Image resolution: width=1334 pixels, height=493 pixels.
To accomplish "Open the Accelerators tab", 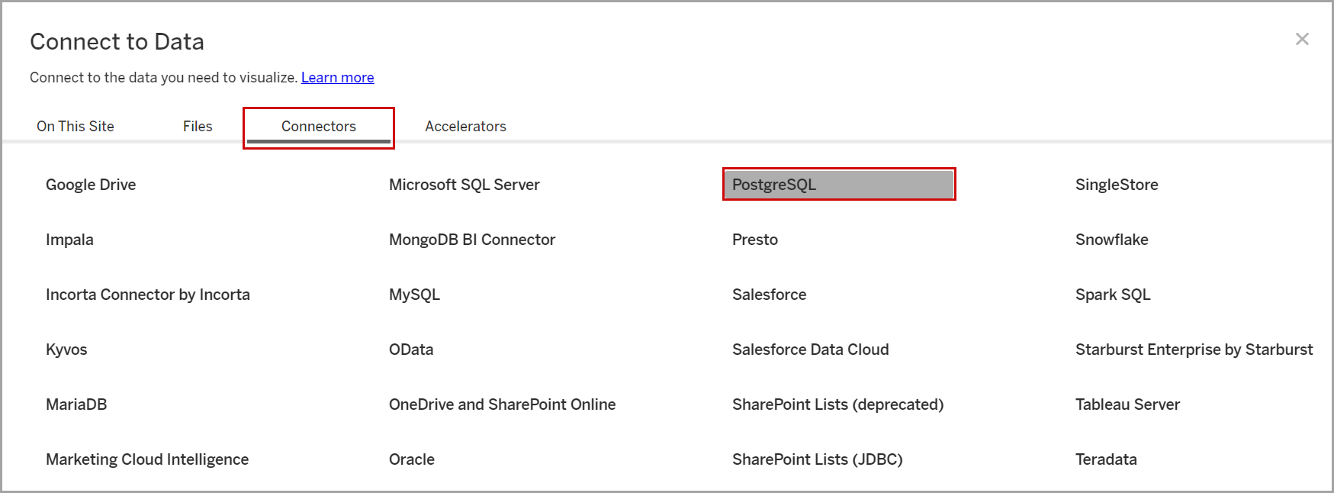I will coord(465,126).
